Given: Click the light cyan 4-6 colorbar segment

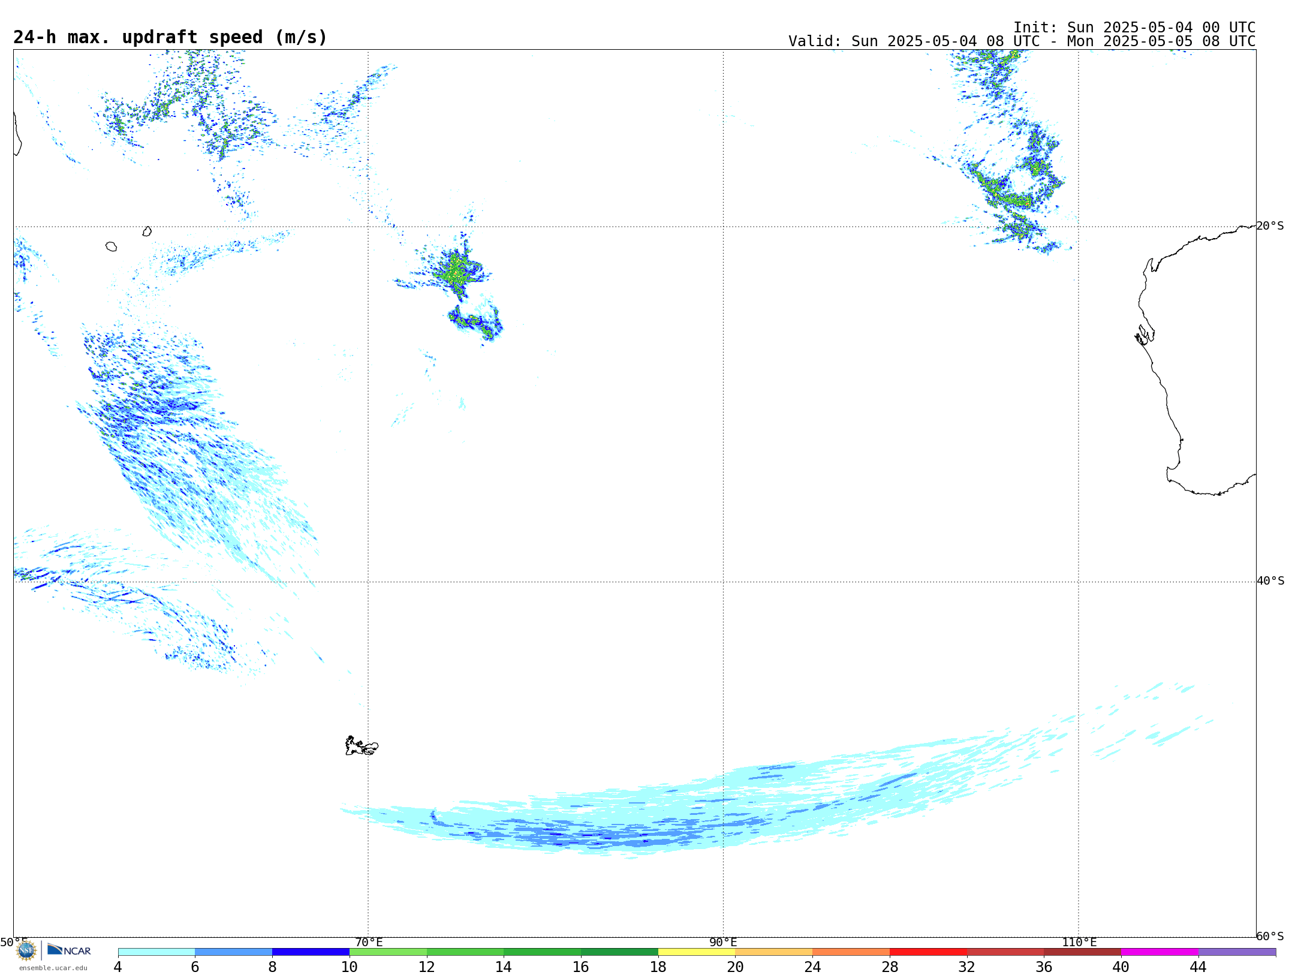Looking at the screenshot, I should click(x=156, y=952).
